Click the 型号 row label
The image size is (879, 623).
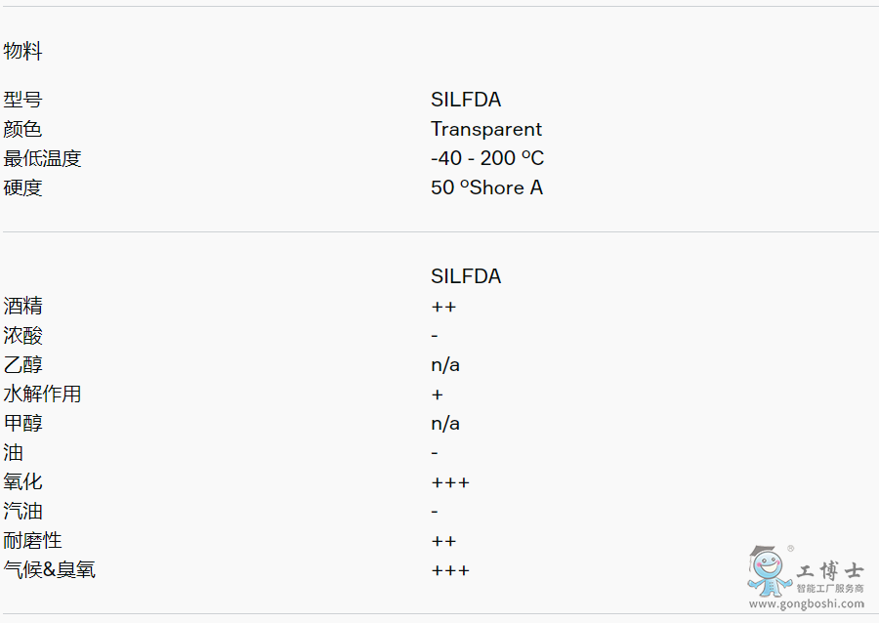point(22,100)
